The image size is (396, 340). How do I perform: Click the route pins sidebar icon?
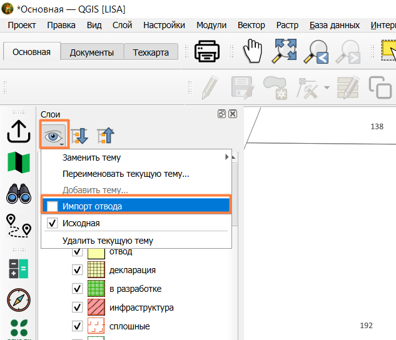click(19, 226)
